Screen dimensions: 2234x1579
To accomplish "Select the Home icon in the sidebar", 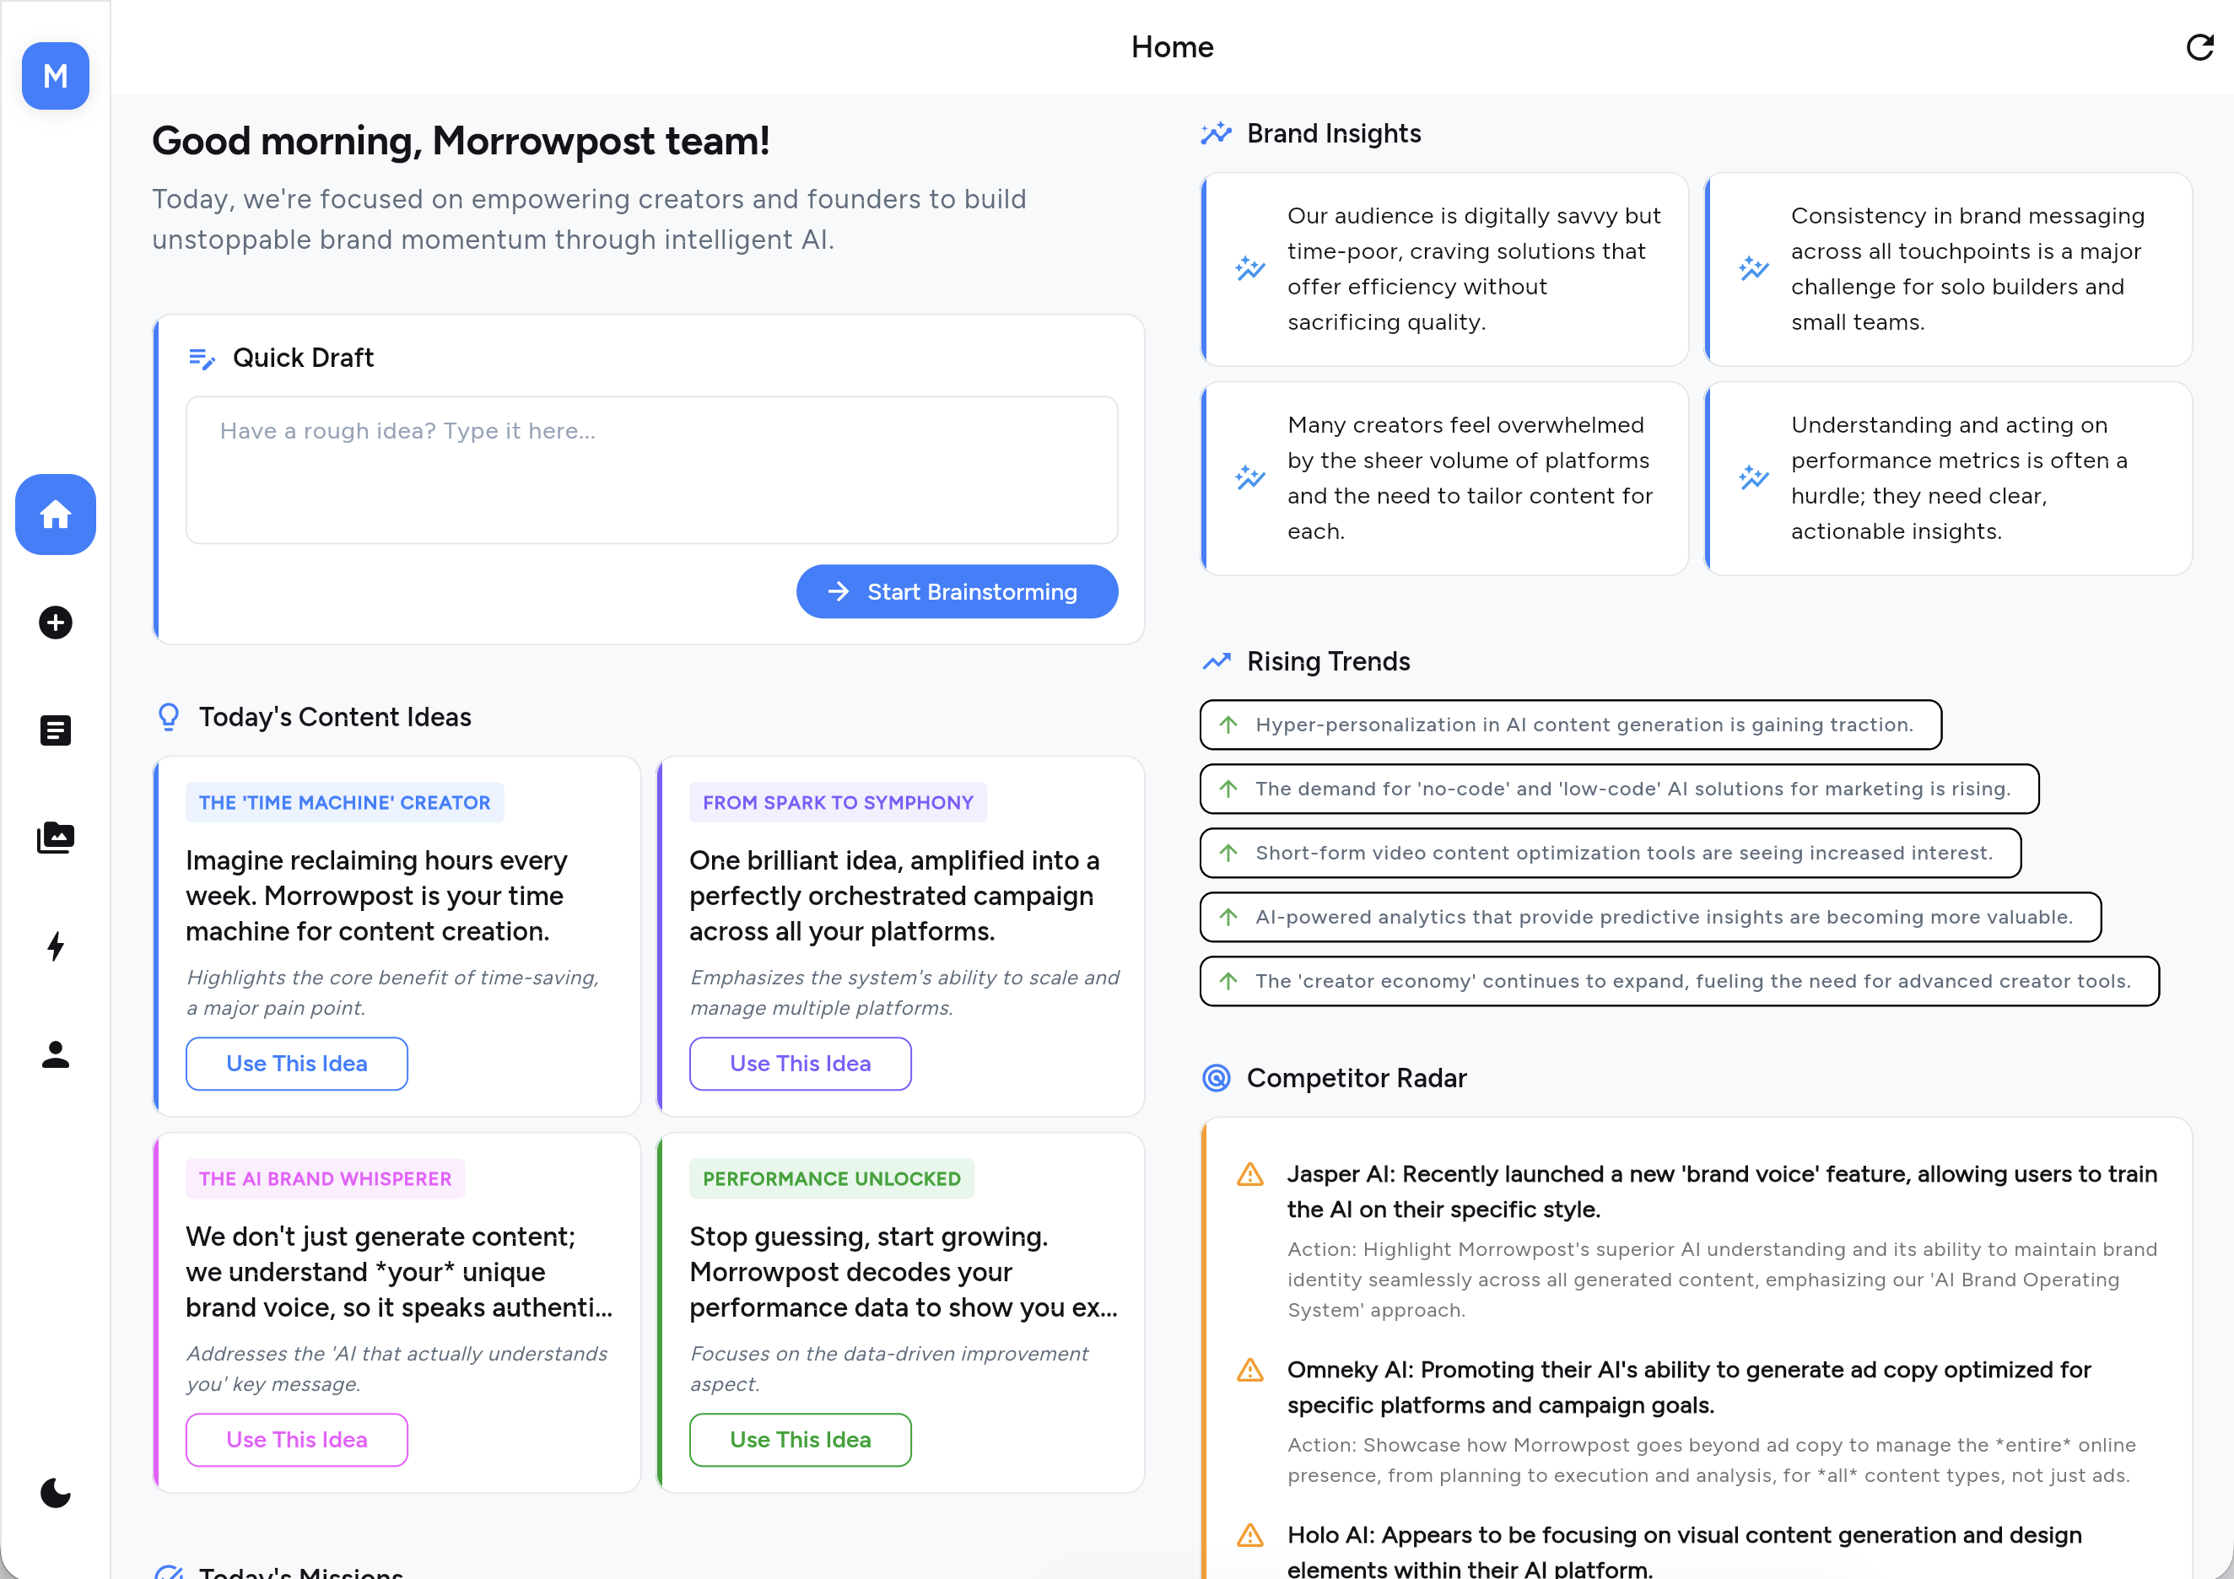I will click(55, 515).
